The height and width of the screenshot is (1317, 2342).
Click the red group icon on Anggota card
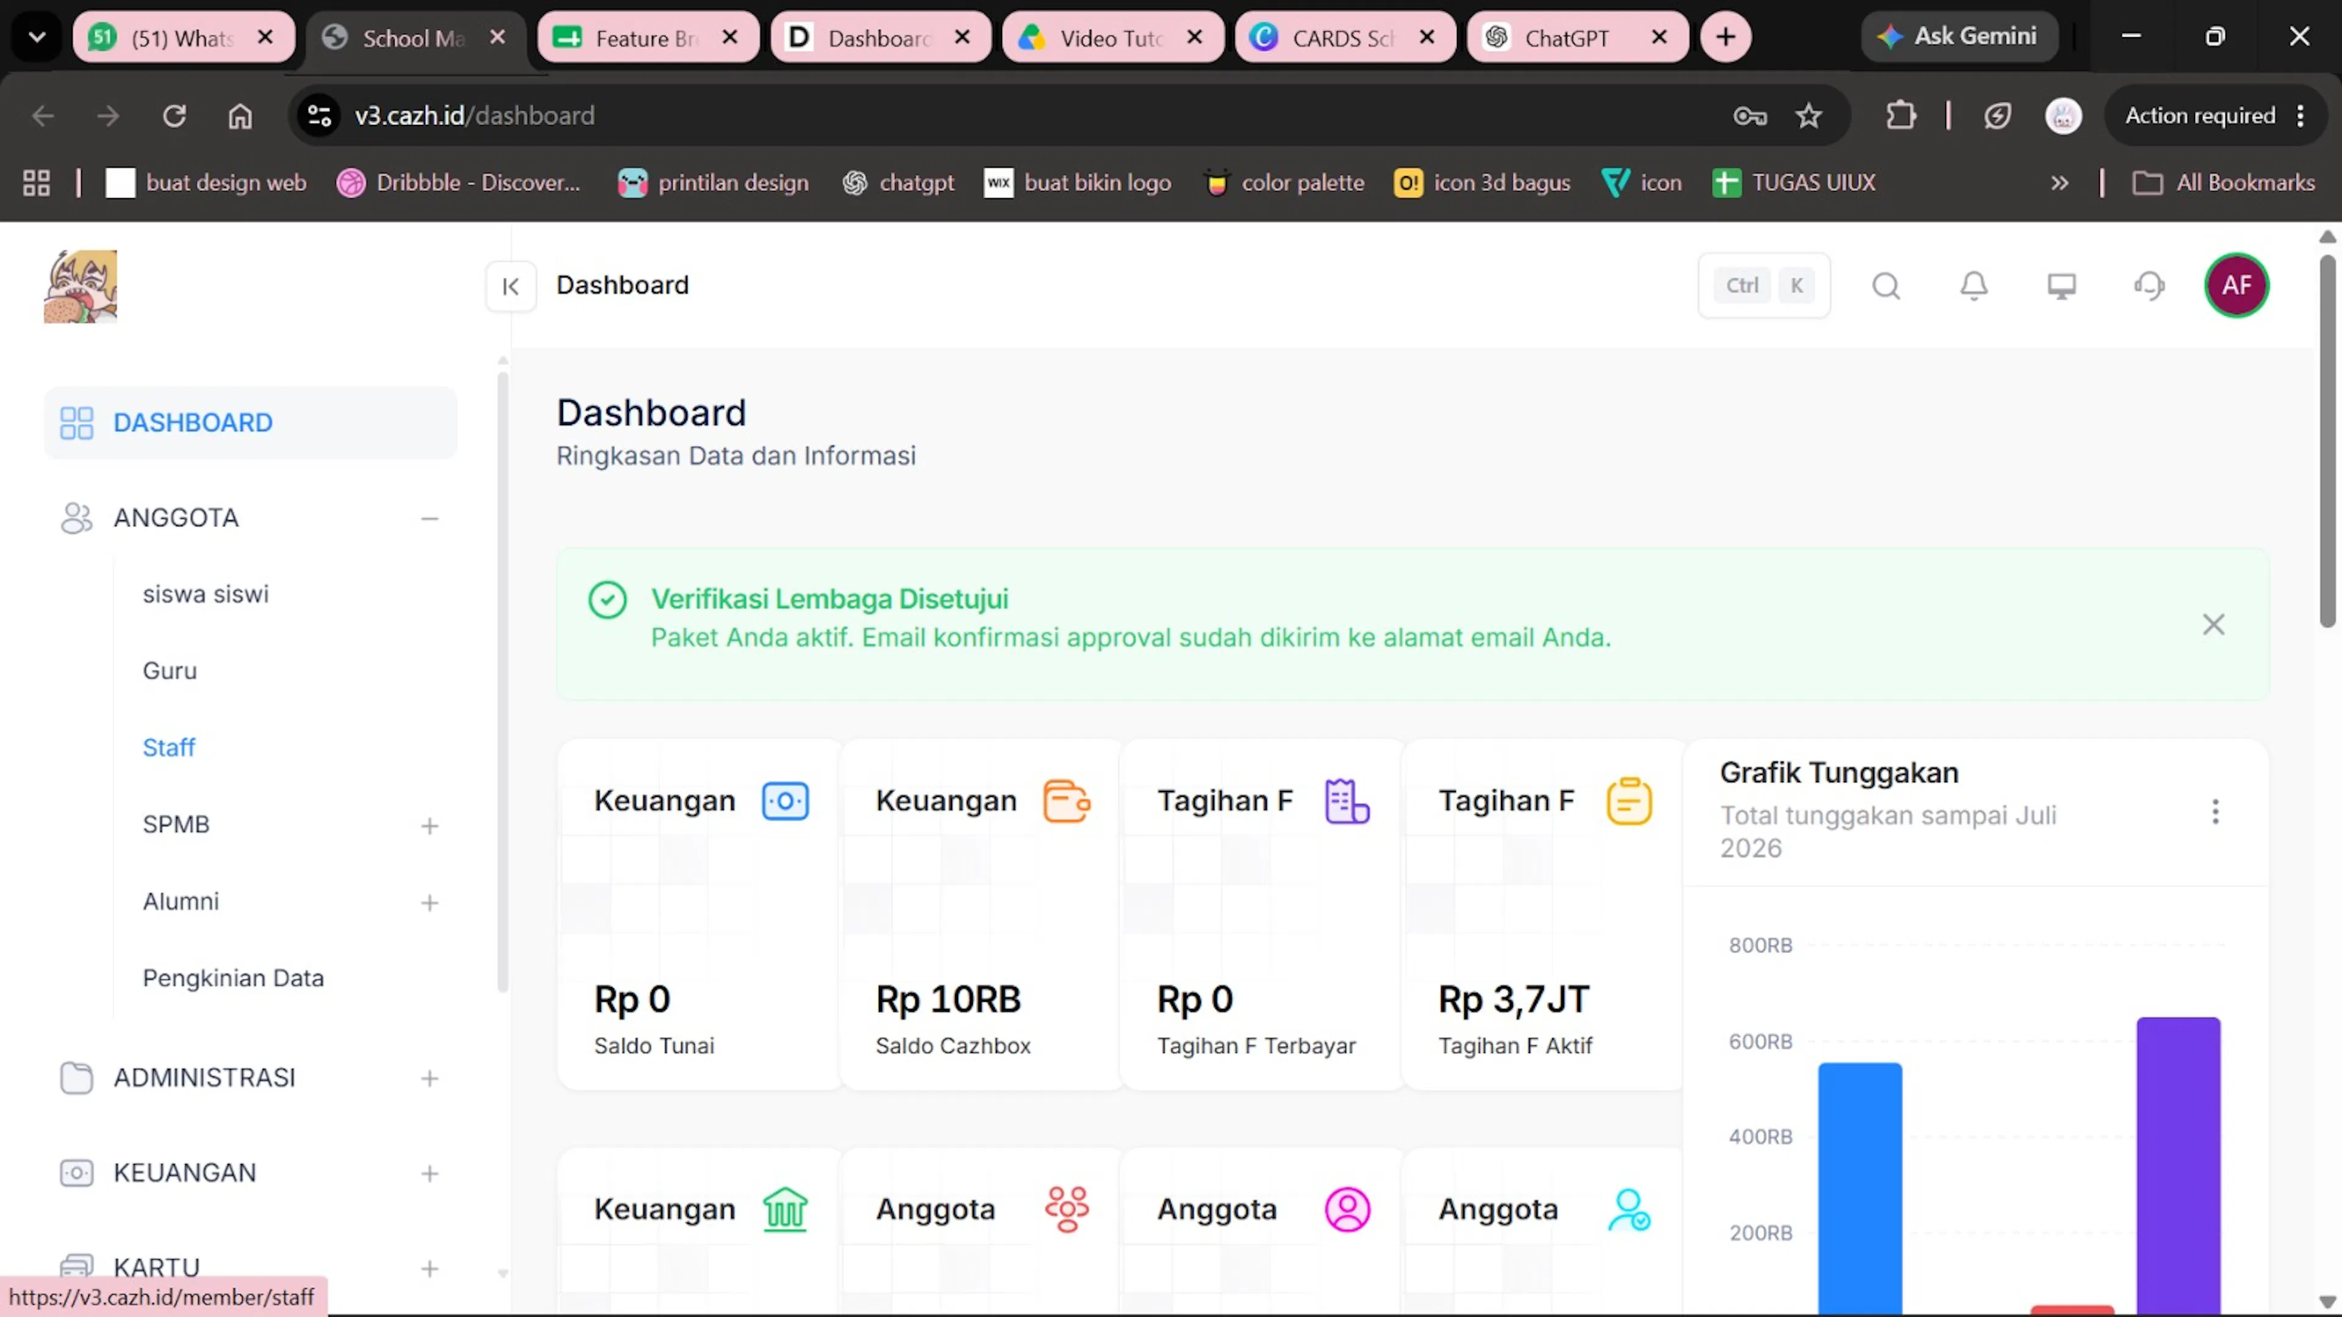(x=1067, y=1210)
